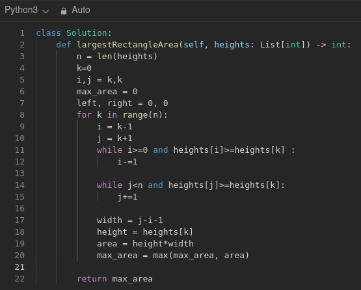Screen dimensions: 361x290
Task: Click 'heights[i]>=heights[k]' condition
Action: tap(229, 150)
